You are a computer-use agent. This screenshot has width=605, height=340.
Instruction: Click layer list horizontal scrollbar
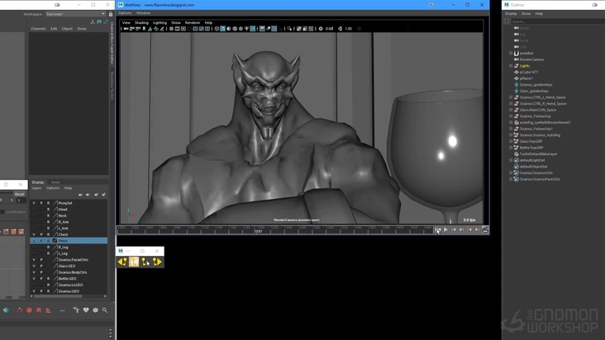point(58,296)
